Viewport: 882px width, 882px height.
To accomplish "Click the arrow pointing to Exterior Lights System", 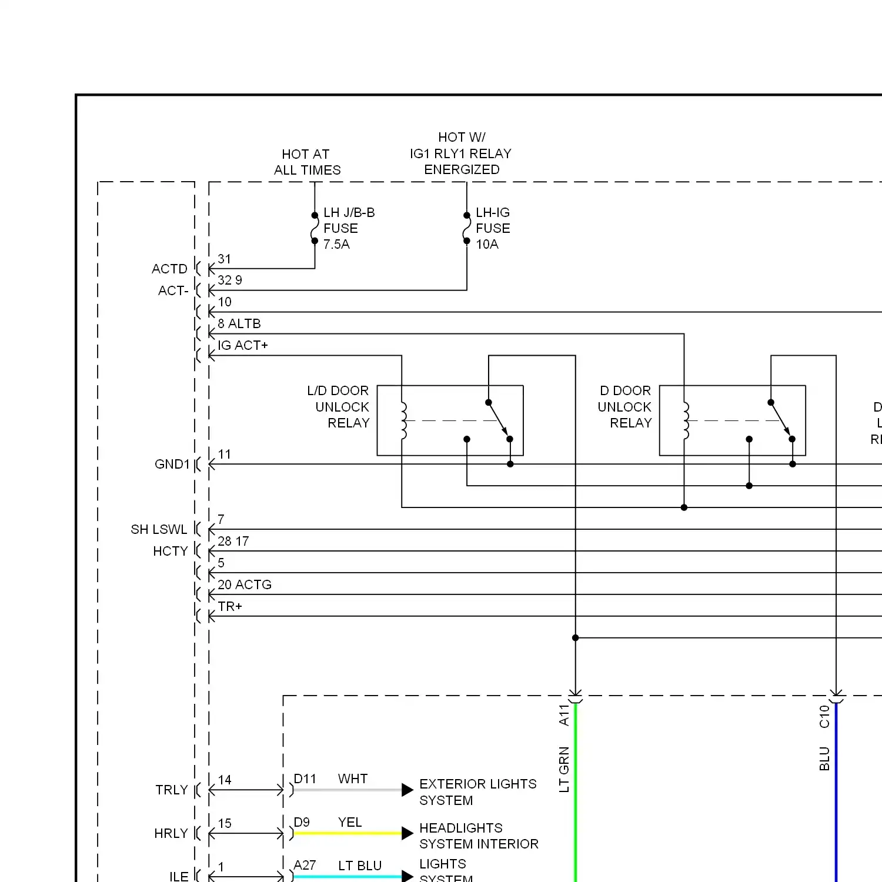I will (x=407, y=790).
